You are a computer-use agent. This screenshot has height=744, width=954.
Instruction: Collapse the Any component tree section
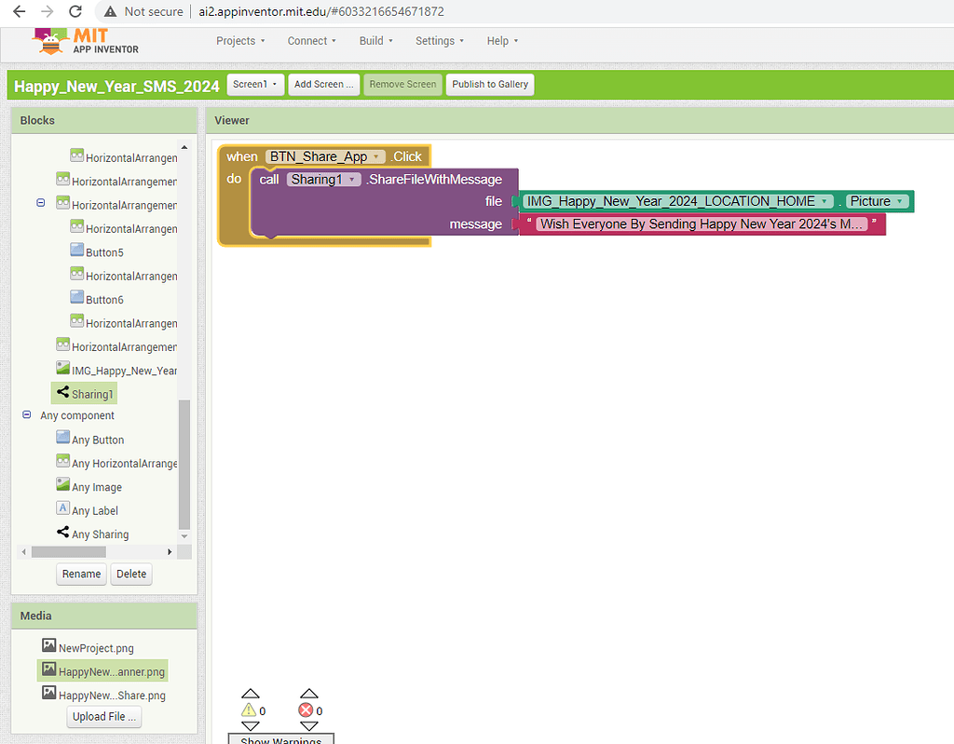point(27,415)
